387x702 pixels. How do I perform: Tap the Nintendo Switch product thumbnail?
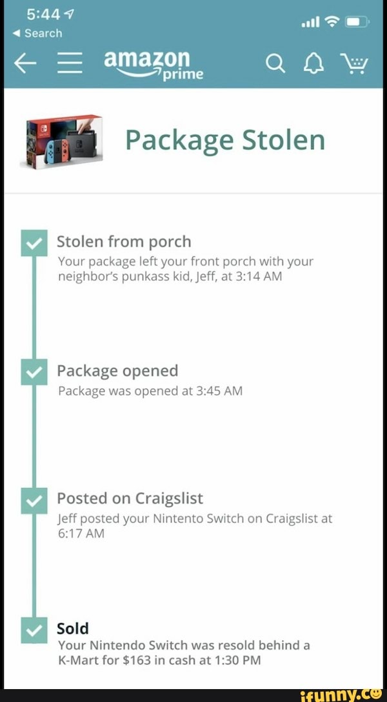(x=63, y=139)
